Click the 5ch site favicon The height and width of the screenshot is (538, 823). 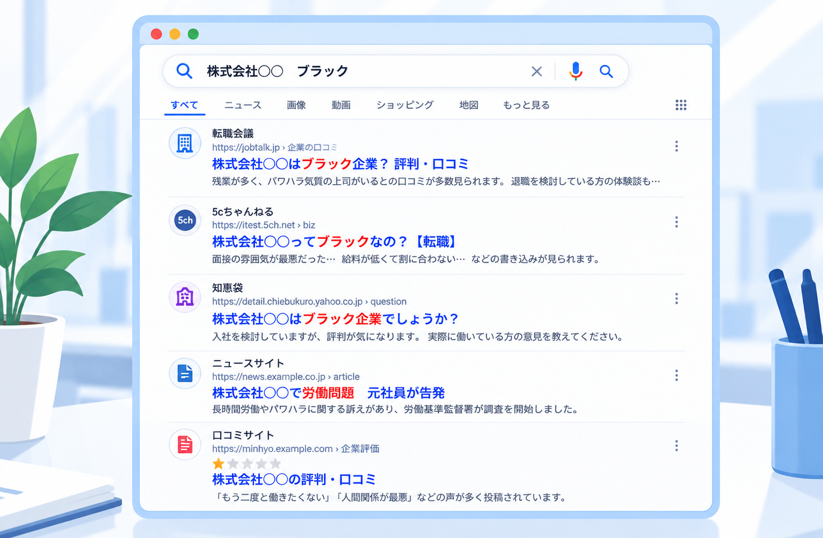185,220
